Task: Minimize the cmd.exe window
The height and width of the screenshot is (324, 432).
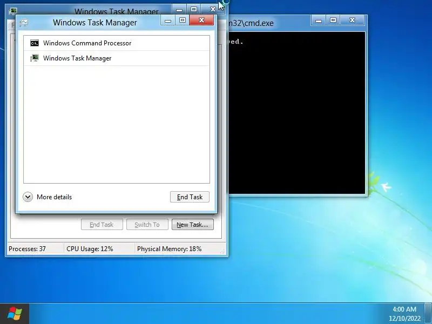Action: (x=319, y=20)
